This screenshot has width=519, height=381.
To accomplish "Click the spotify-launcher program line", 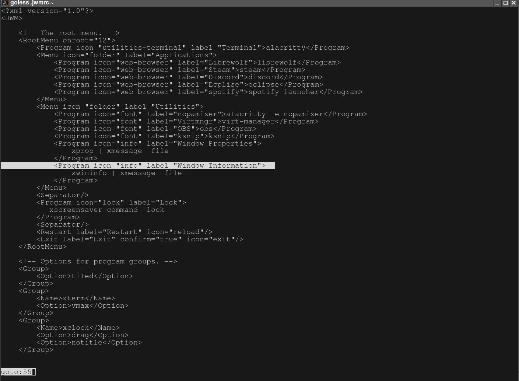I will pyautogui.click(x=208, y=92).
